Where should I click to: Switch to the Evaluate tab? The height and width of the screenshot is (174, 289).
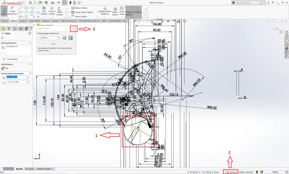click(55, 21)
